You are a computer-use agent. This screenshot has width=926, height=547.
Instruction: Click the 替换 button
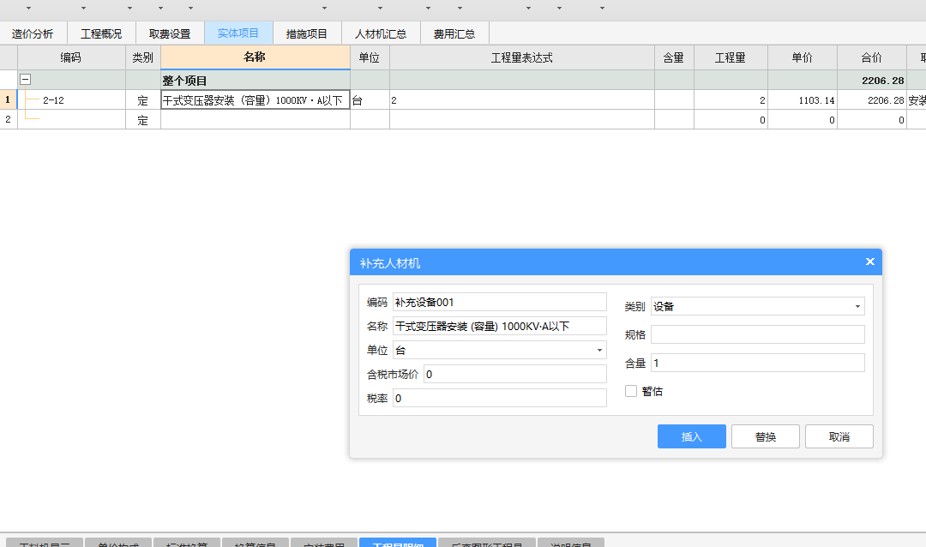click(x=766, y=436)
